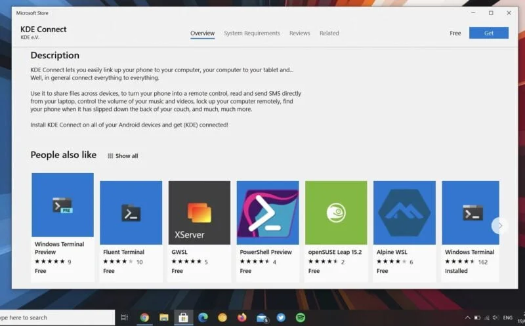Click the Alpine WSL title text
This screenshot has width=525, height=326.
pos(392,252)
